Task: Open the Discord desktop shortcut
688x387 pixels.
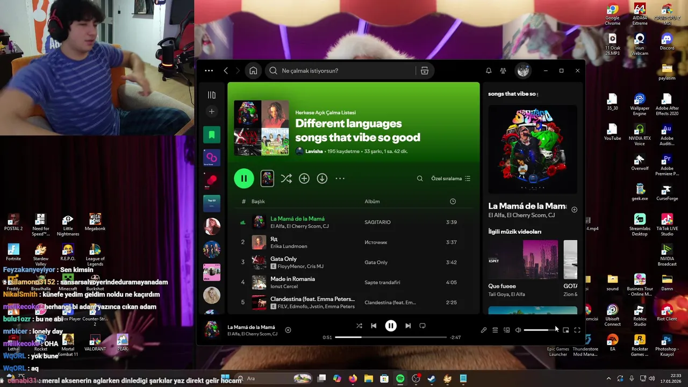Action: (x=666, y=42)
